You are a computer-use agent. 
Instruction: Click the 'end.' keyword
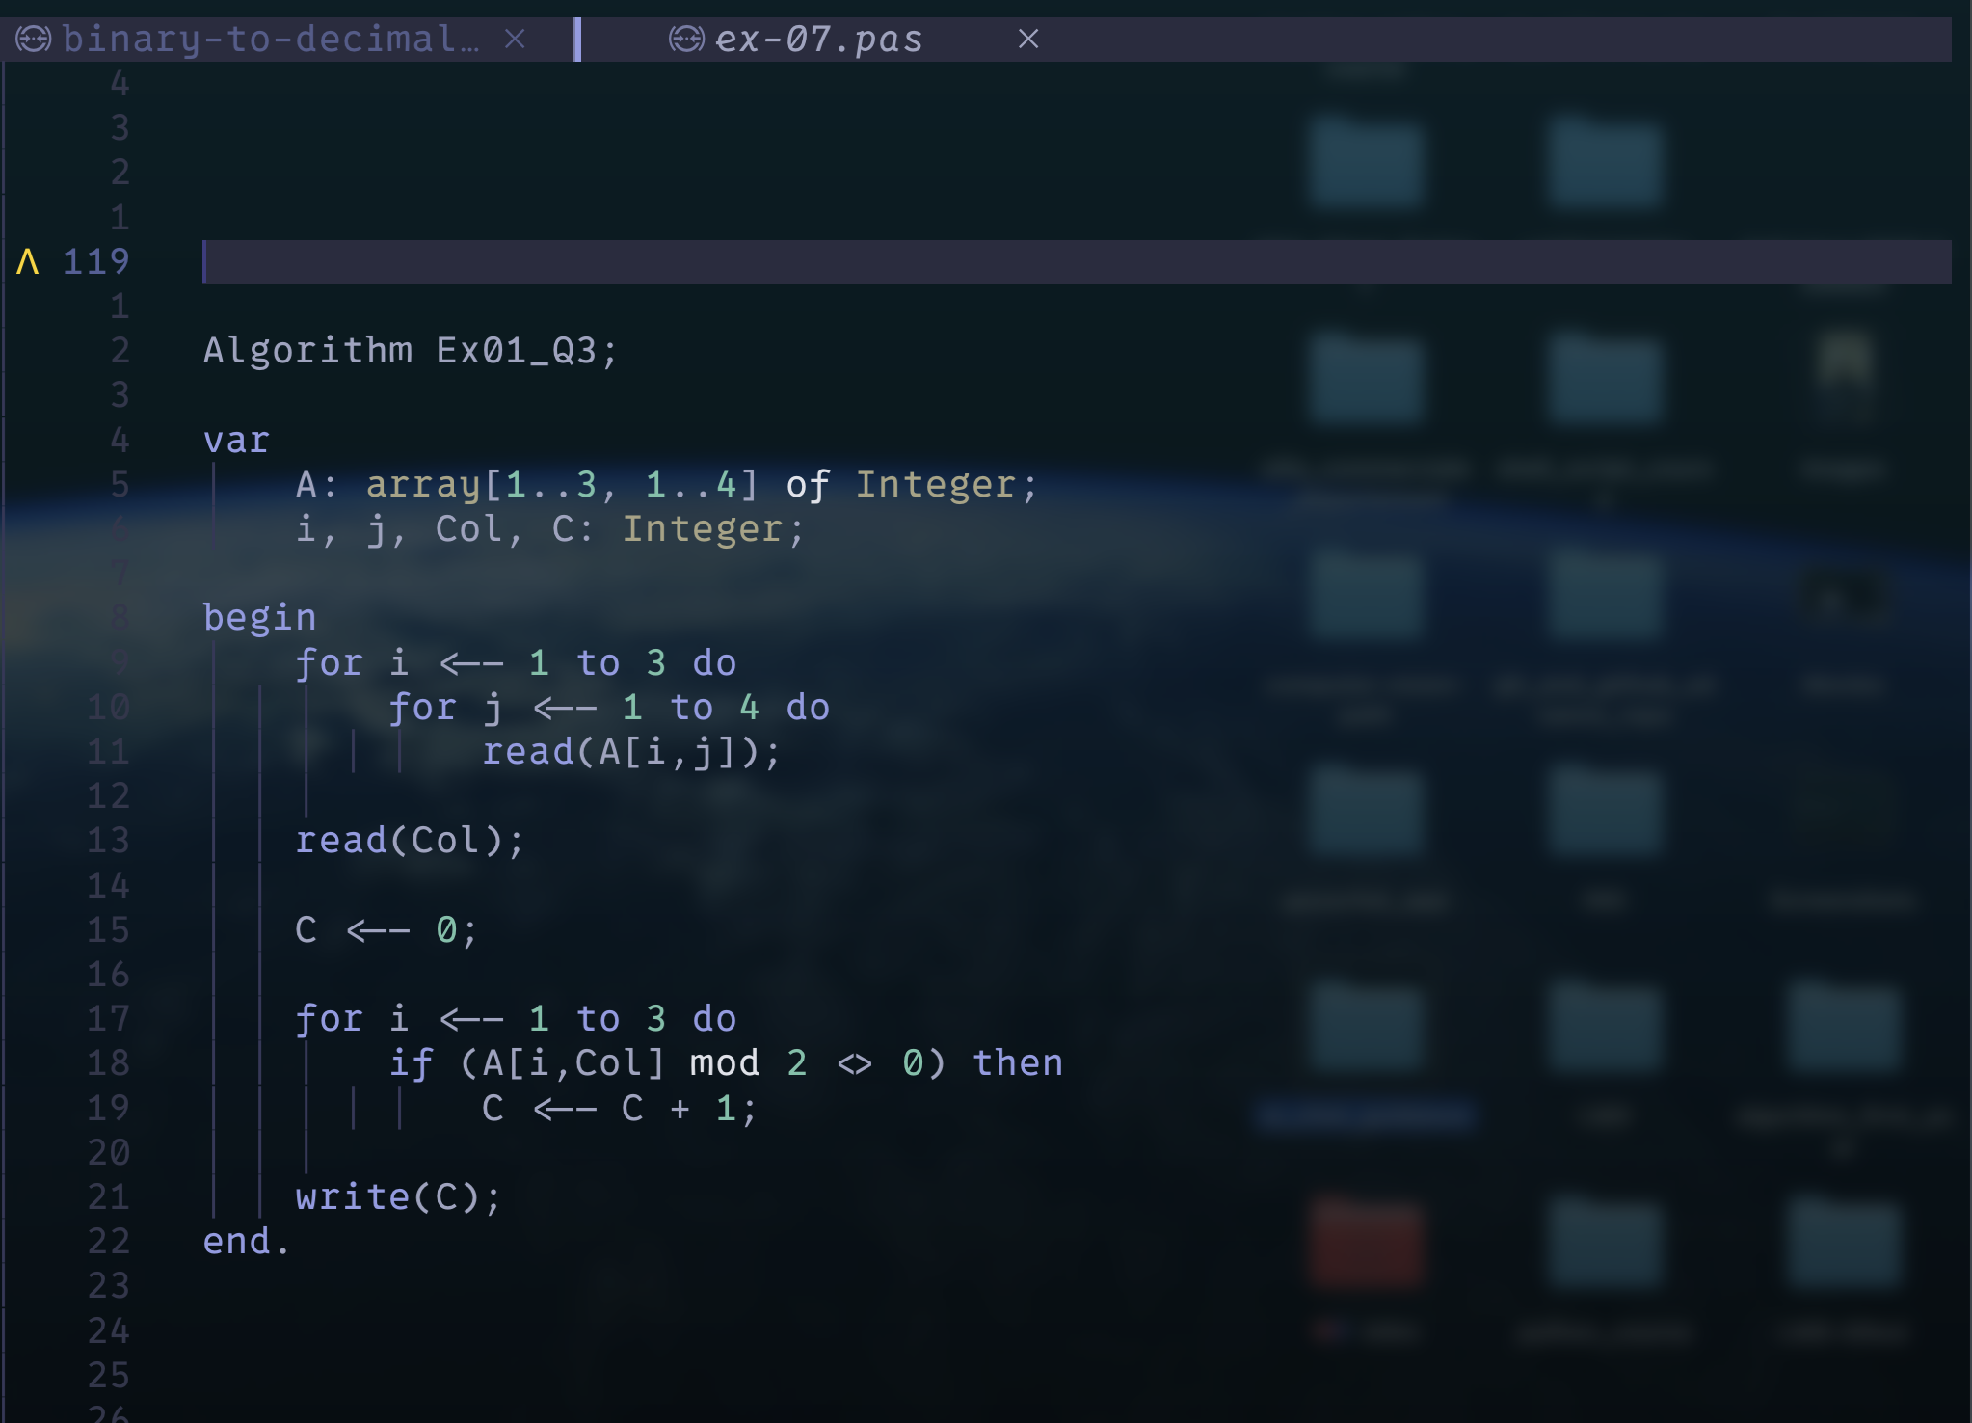245,1242
